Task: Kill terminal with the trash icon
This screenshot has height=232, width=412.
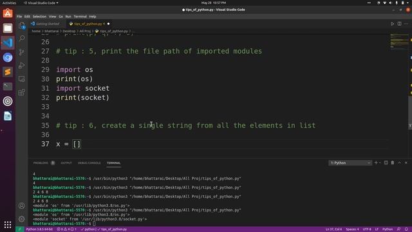Action: coord(393,163)
